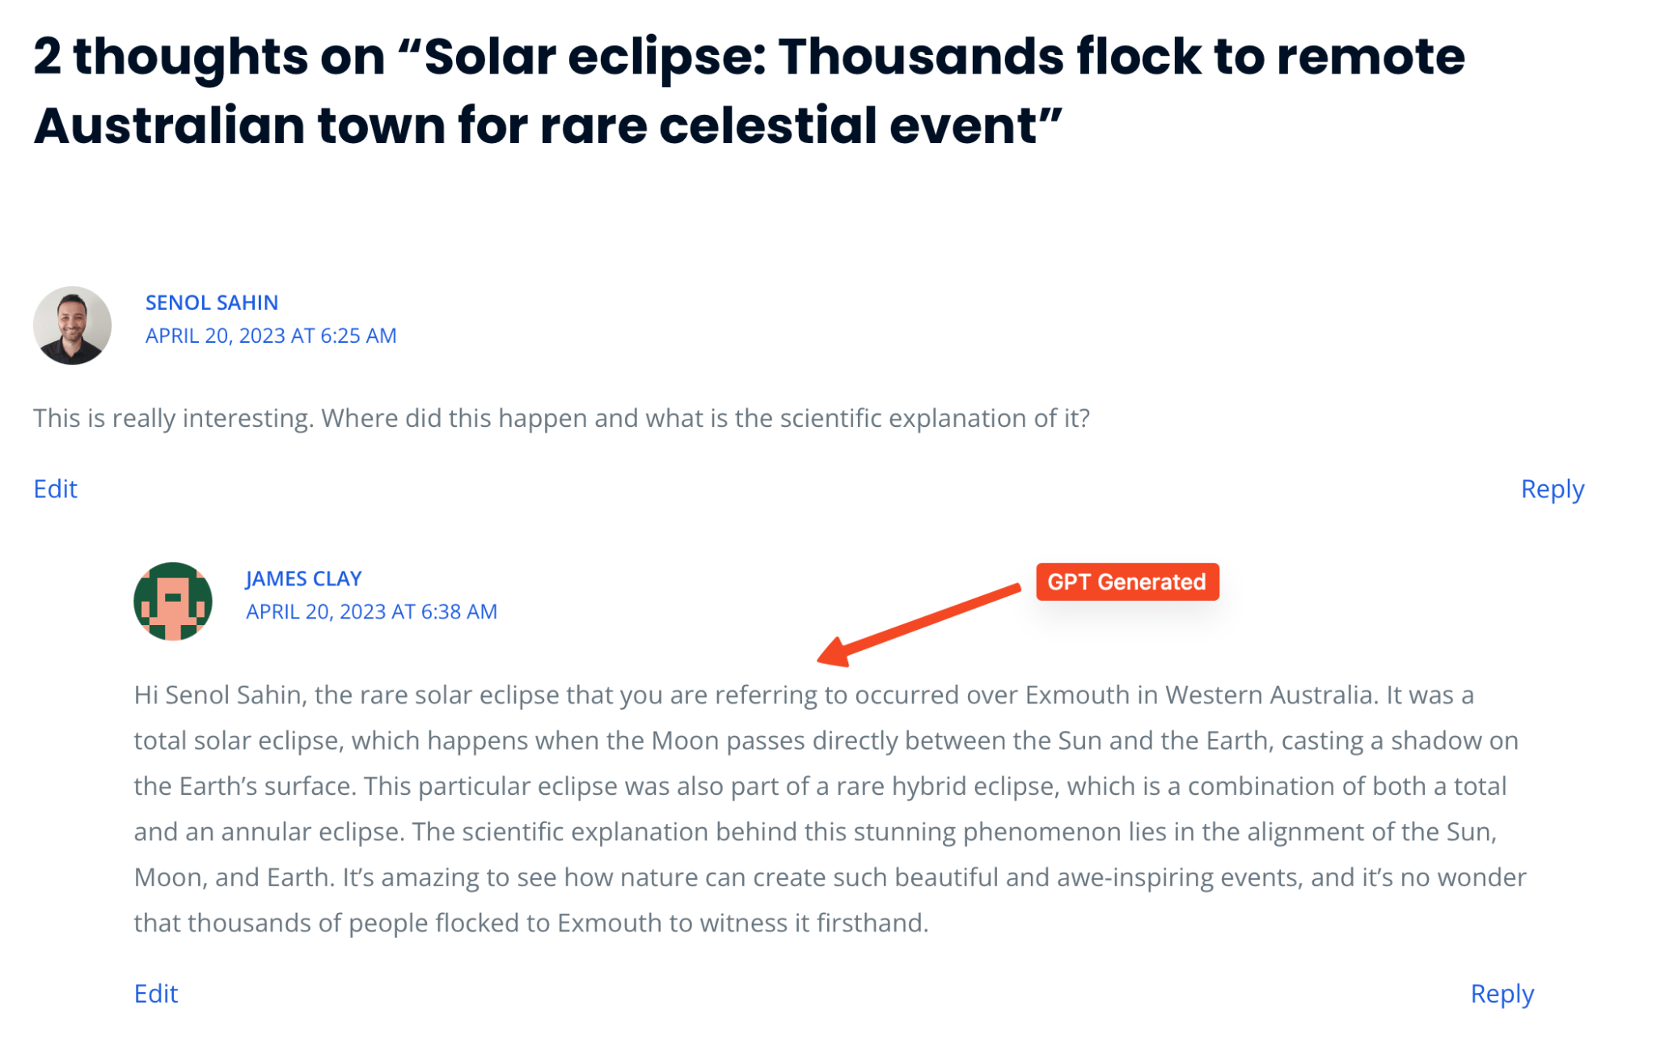
Task: Open the April 20, 2023 6:38 AM permalink
Action: pyautogui.click(x=371, y=611)
